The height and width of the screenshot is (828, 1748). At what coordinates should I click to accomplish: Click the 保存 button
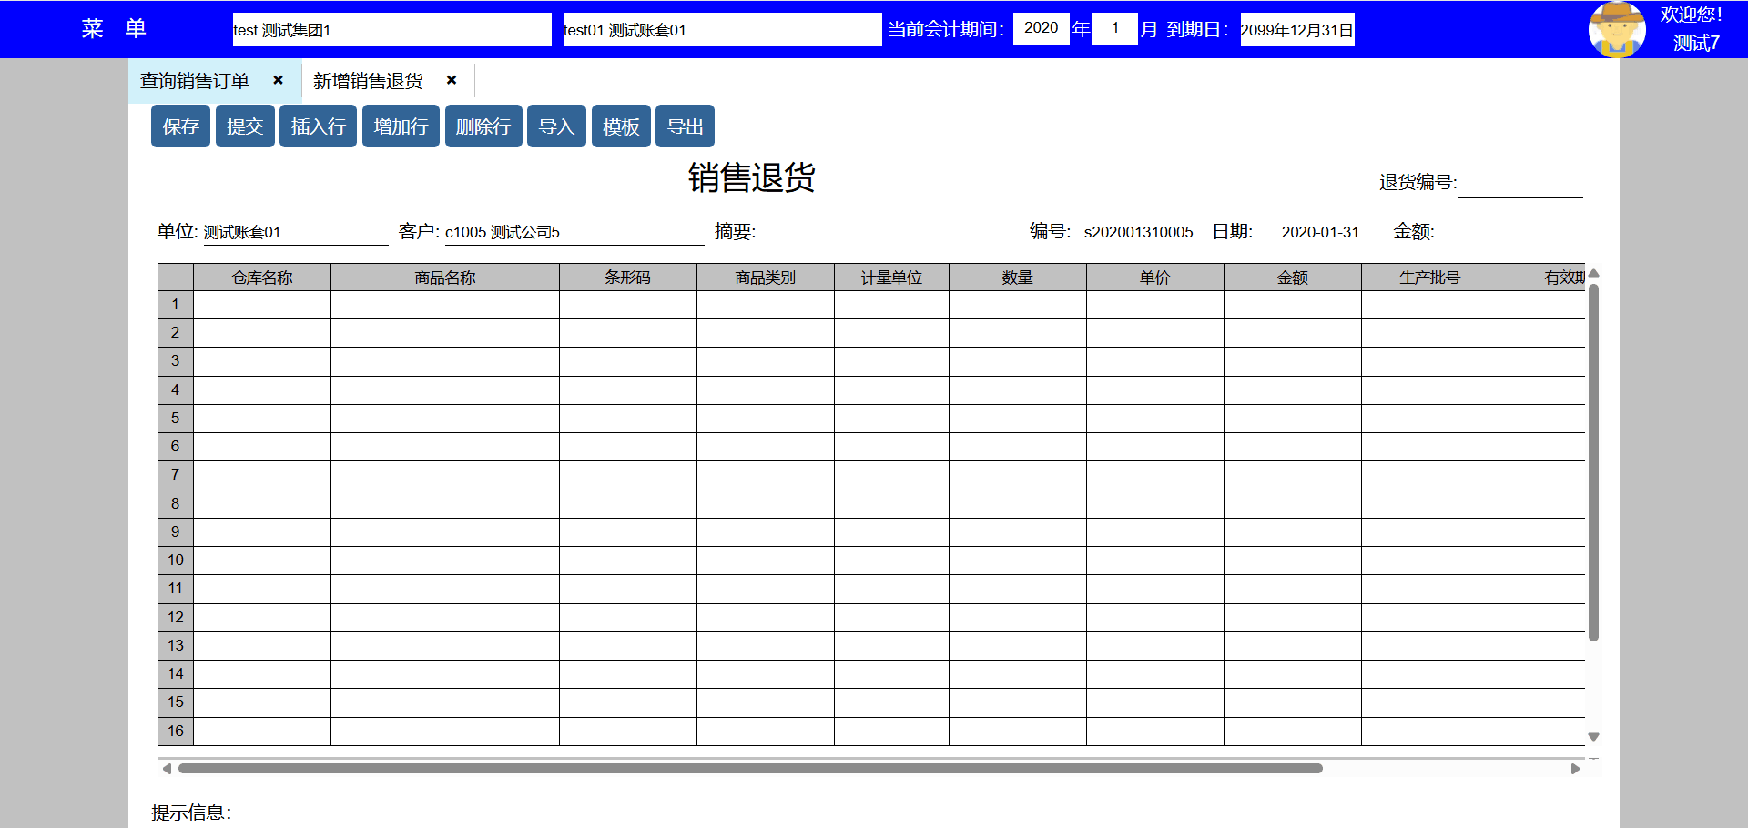(x=180, y=126)
